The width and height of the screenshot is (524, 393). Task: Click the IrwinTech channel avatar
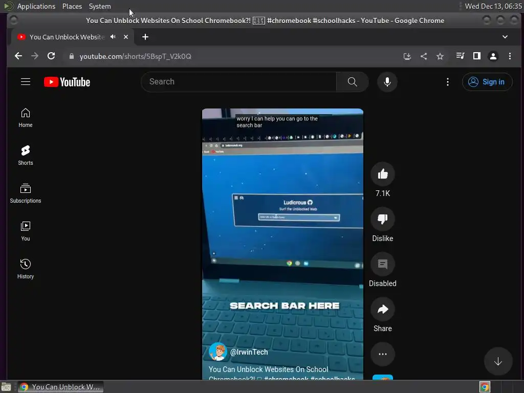(x=217, y=352)
